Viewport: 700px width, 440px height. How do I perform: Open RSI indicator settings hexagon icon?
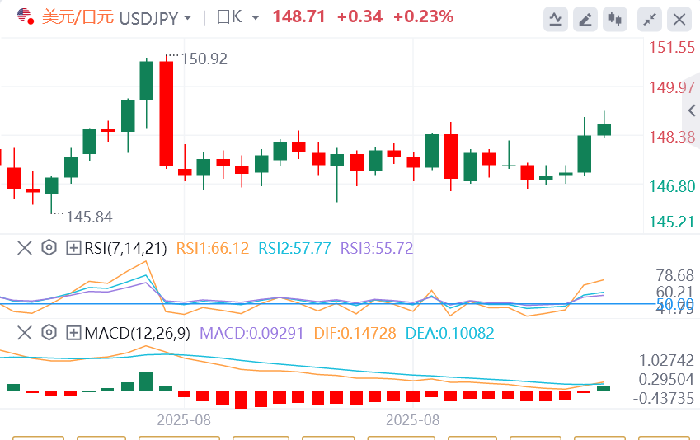[49, 247]
